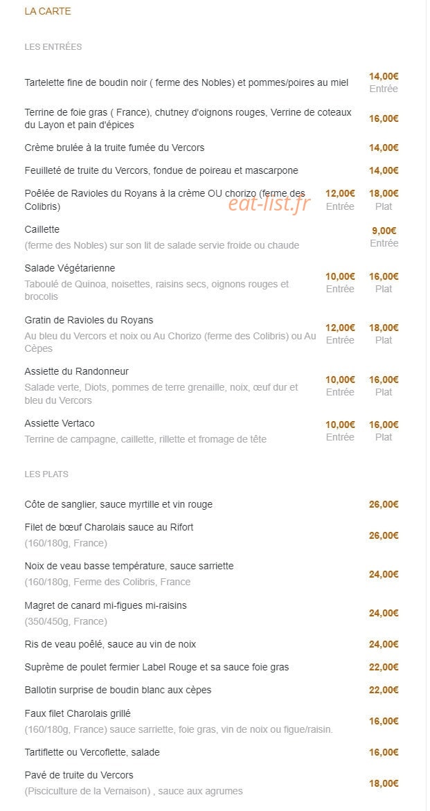This screenshot has width=430, height=811.
Task: Click the 12,00€ Entrée price for Poêlée de Ravioles
Action: (x=340, y=199)
